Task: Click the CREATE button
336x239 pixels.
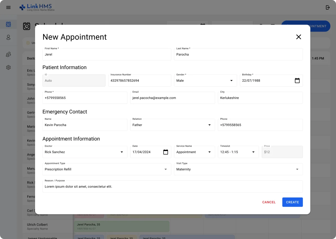Action: [x=292, y=202]
